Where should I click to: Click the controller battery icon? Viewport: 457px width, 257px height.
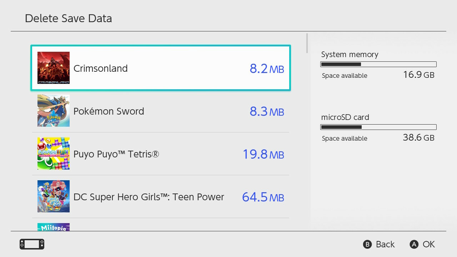coord(31,244)
